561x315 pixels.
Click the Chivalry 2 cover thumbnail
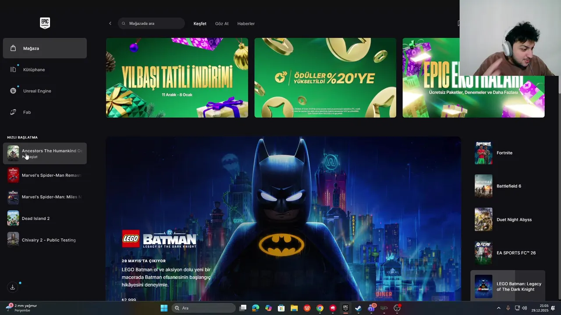coord(13,240)
